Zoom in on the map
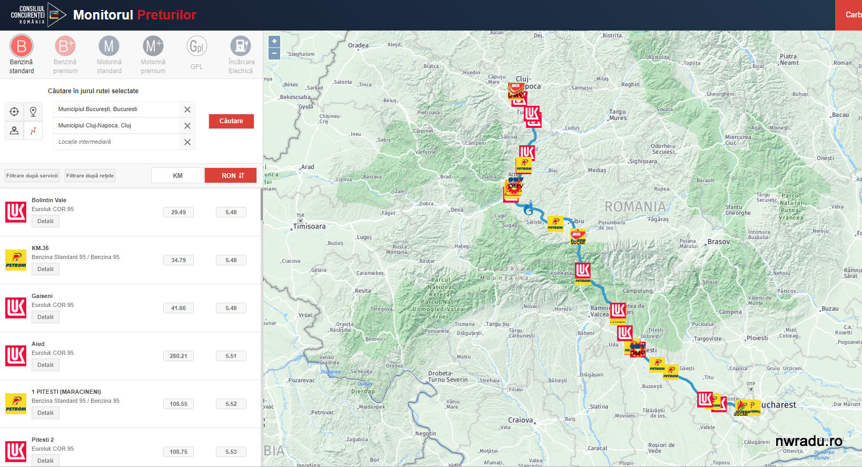The height and width of the screenshot is (467, 862). 274,42
